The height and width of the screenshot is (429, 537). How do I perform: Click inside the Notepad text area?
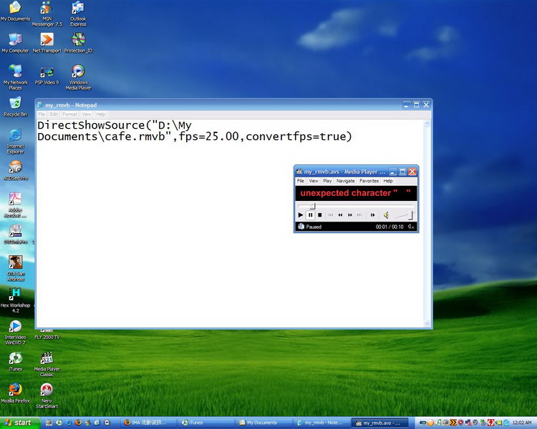tap(179, 250)
